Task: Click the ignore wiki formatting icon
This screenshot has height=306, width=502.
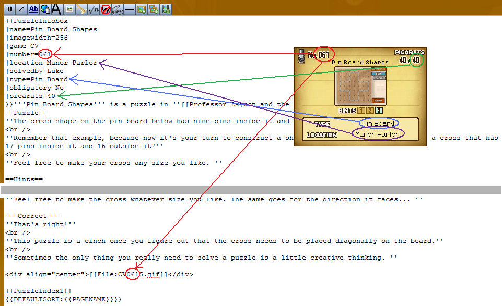Action: pyautogui.click(x=106, y=9)
